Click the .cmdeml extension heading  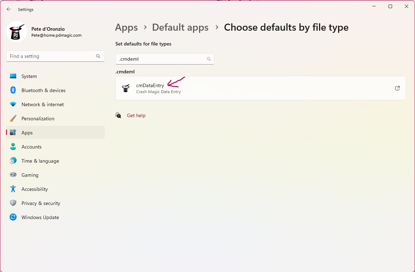click(125, 72)
